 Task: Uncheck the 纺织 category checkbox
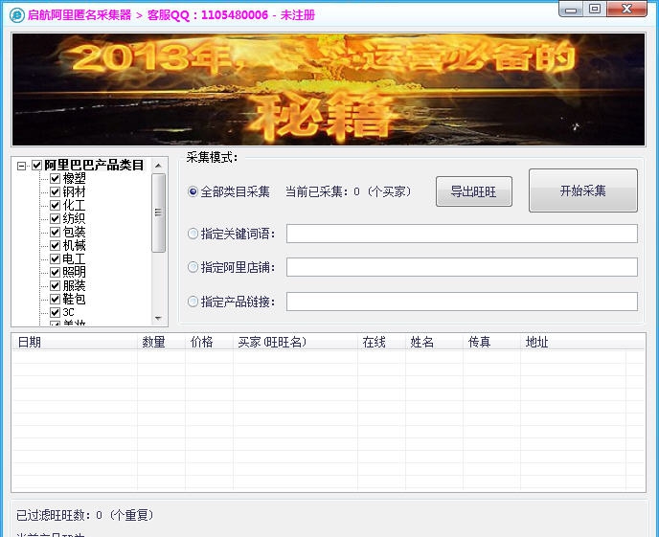pyautogui.click(x=55, y=218)
